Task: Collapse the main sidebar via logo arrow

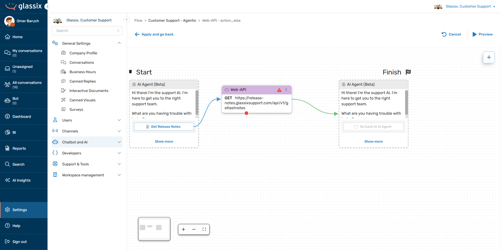Action: tap(47, 7)
